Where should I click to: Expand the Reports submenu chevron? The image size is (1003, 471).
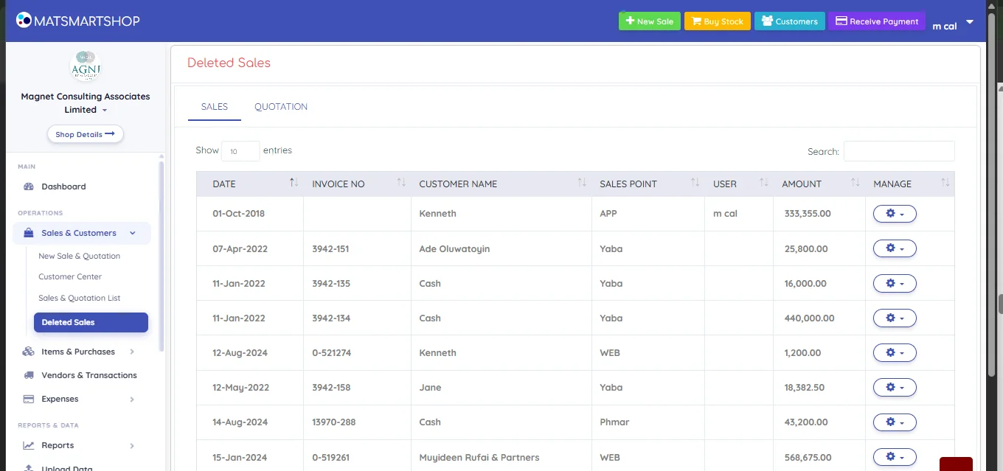132,445
